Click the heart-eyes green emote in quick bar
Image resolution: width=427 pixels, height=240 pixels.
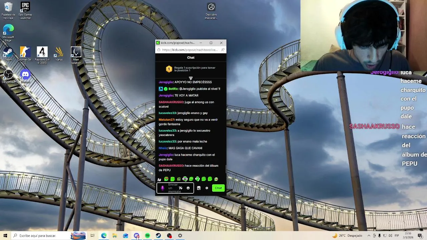(x=166, y=179)
